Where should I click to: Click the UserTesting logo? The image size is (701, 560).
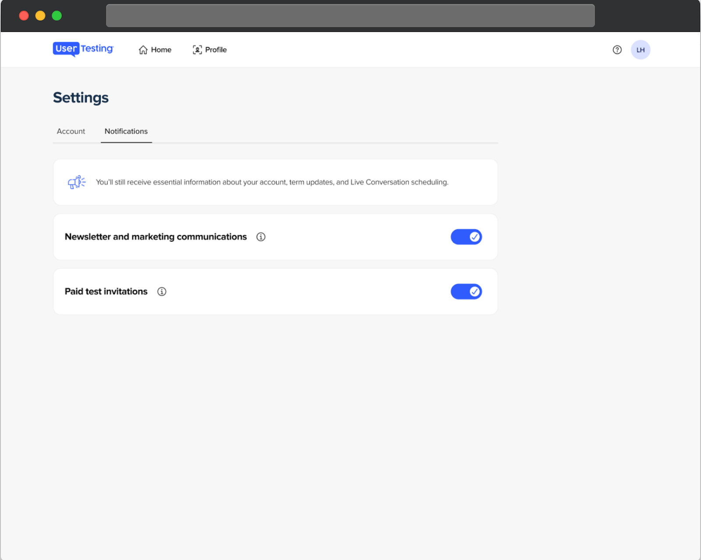pyautogui.click(x=83, y=49)
